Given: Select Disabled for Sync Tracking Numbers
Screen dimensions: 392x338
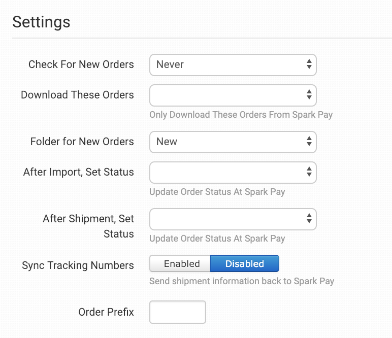Looking at the screenshot, I should click(x=244, y=264).
